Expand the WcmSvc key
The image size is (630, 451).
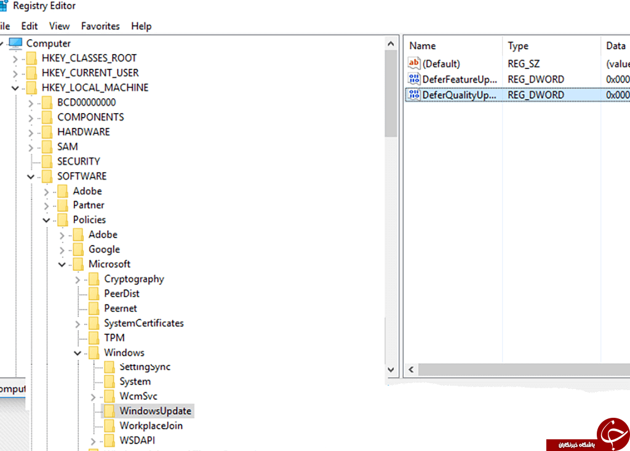pyautogui.click(x=94, y=397)
